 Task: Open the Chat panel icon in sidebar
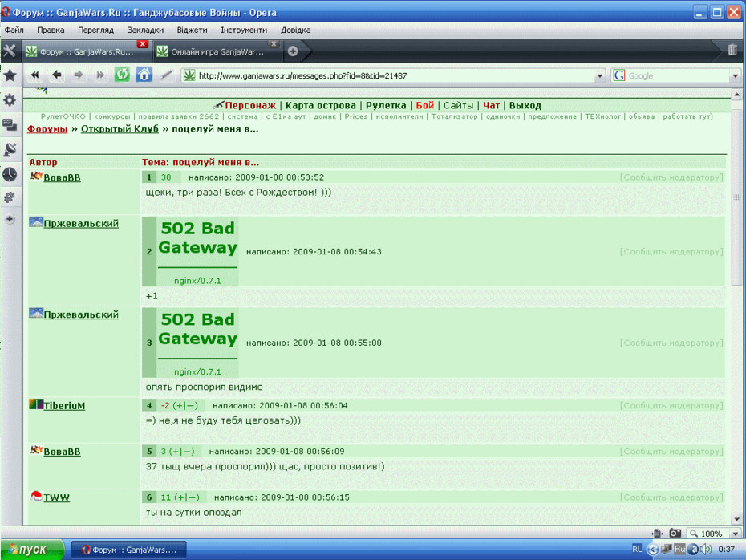(10, 124)
